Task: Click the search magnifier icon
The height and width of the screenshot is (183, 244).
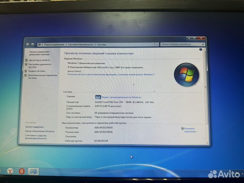Action: (203, 44)
